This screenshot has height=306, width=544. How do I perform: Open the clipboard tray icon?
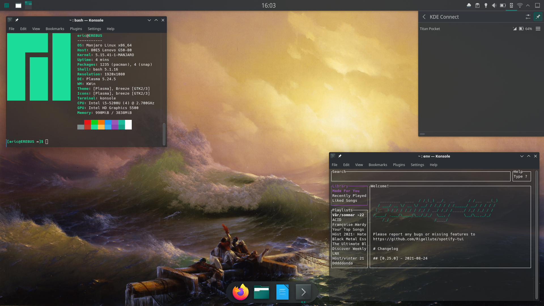[477, 5]
